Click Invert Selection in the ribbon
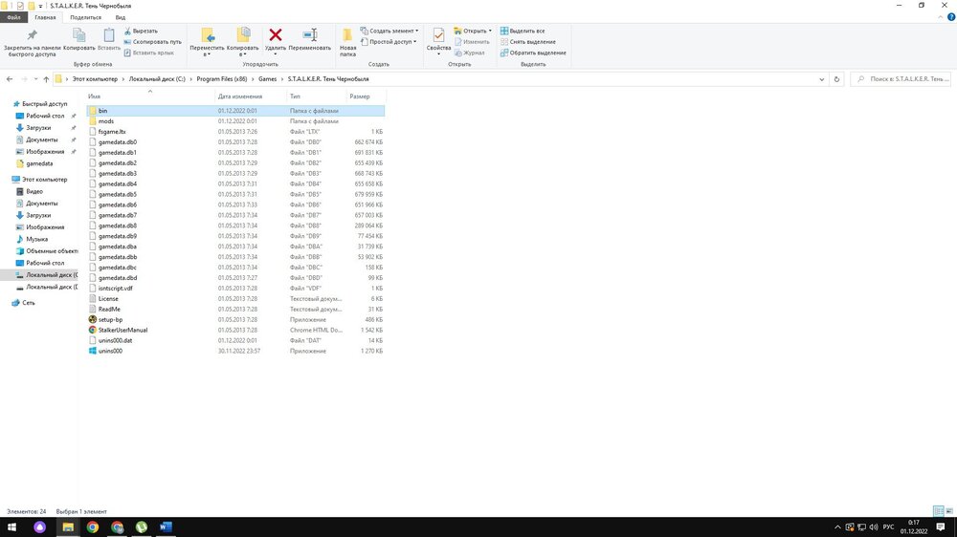This screenshot has width=957, height=537. (531, 53)
